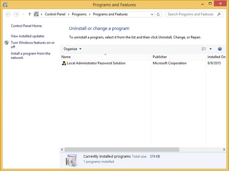Click the Local Administrator Password Solution icon
229x171 pixels.
pos(64,63)
